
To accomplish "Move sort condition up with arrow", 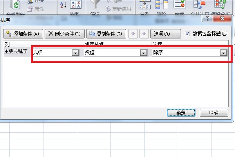I will tap(133, 34).
